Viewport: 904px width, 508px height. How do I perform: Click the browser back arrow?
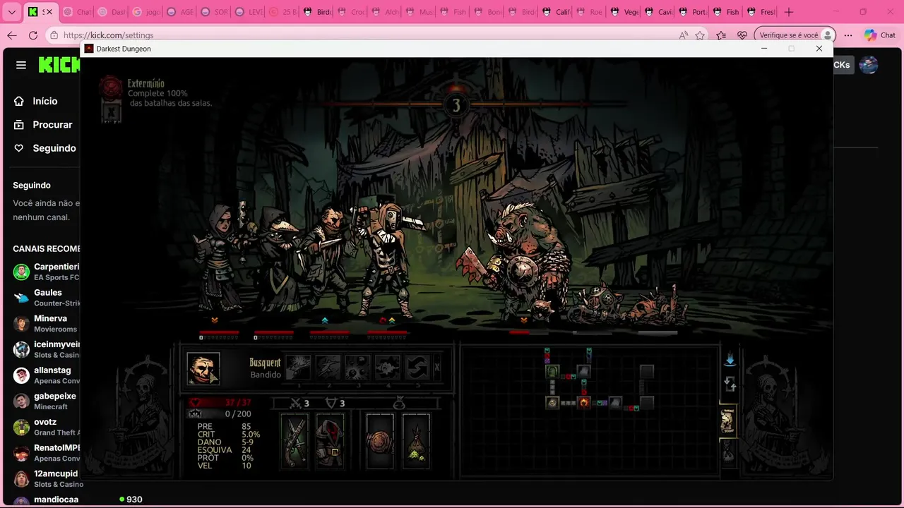[12, 35]
